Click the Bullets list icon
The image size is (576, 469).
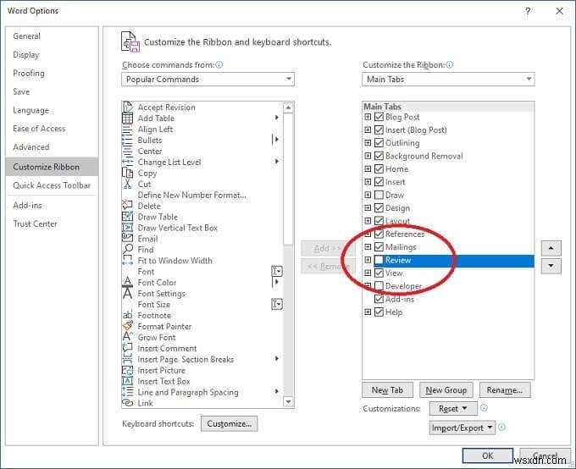[x=127, y=141]
